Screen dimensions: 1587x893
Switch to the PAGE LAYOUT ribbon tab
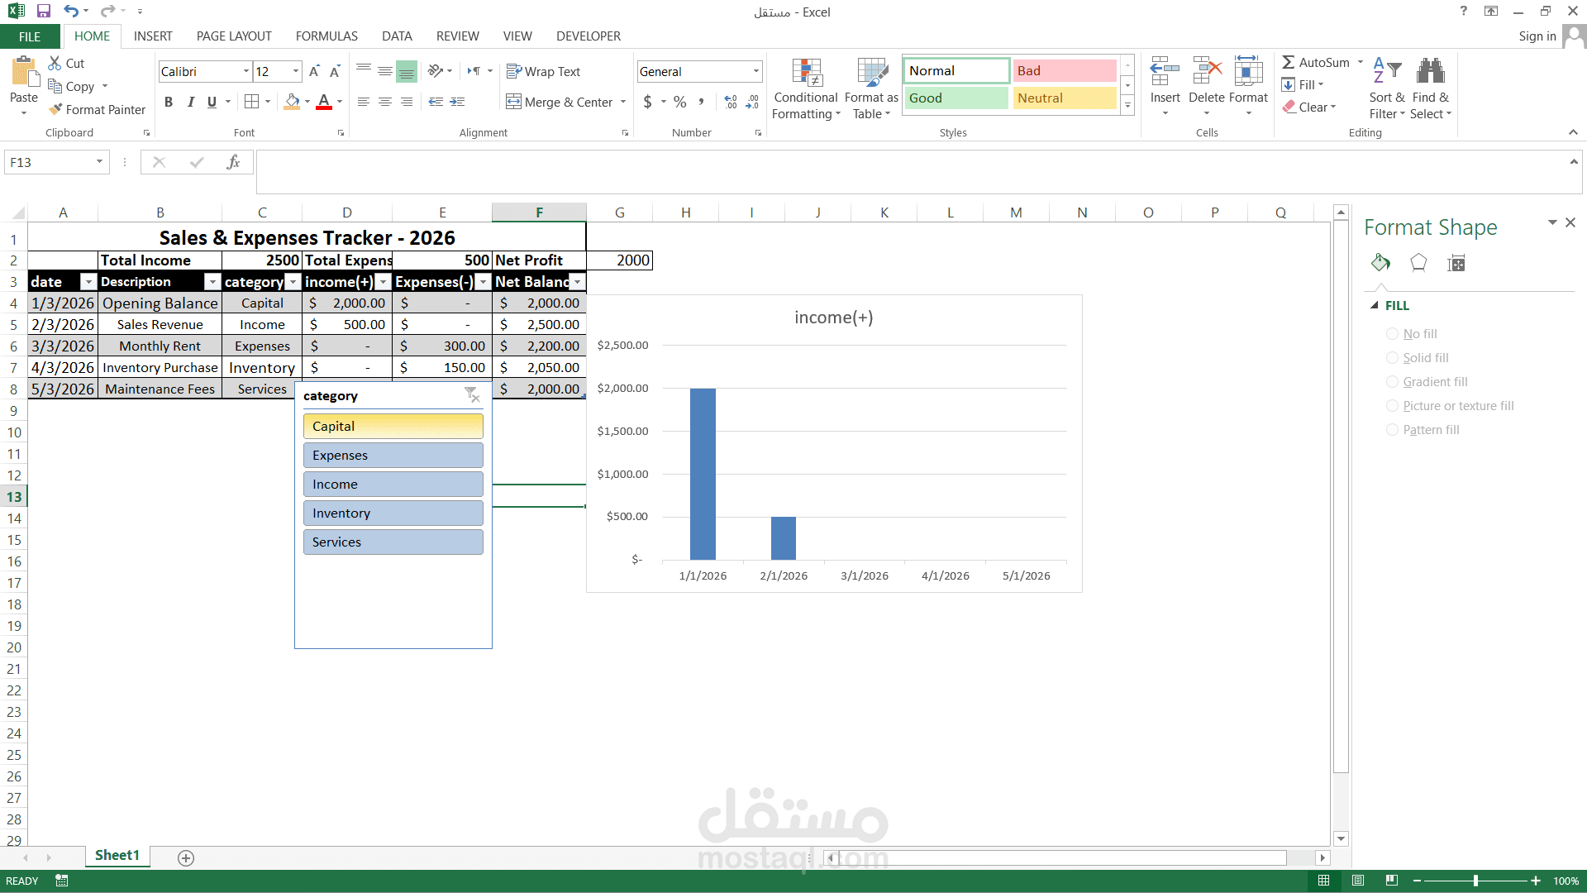click(234, 36)
